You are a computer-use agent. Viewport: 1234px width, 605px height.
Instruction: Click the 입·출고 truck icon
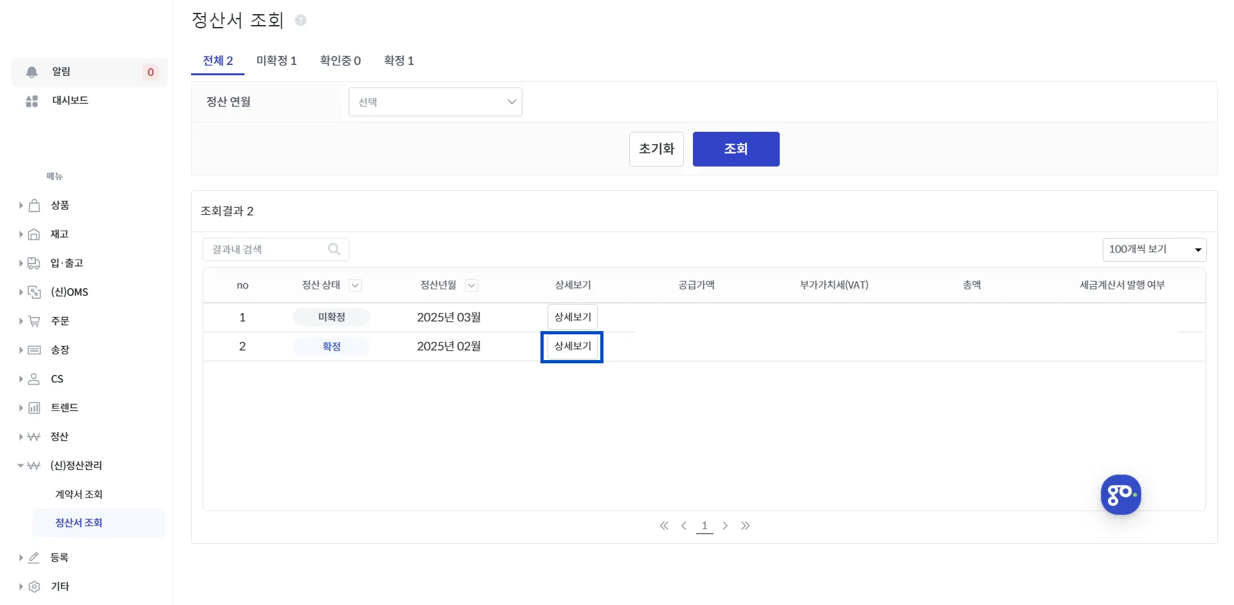pos(34,263)
